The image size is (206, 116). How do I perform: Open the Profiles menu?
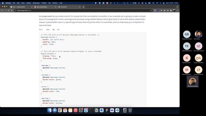(44, 3)
